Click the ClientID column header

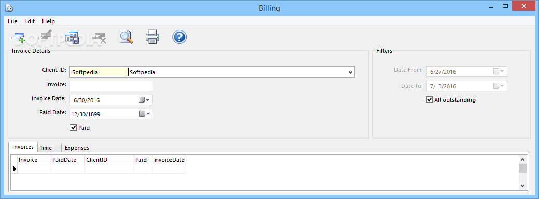(109, 160)
